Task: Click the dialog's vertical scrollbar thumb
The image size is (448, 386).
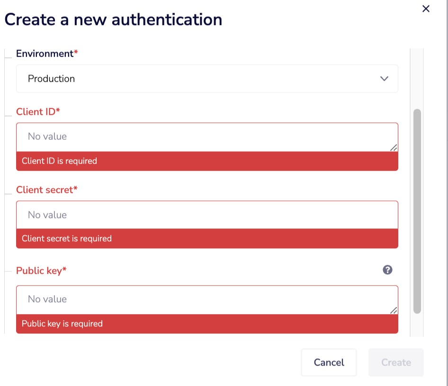Action: point(417,211)
